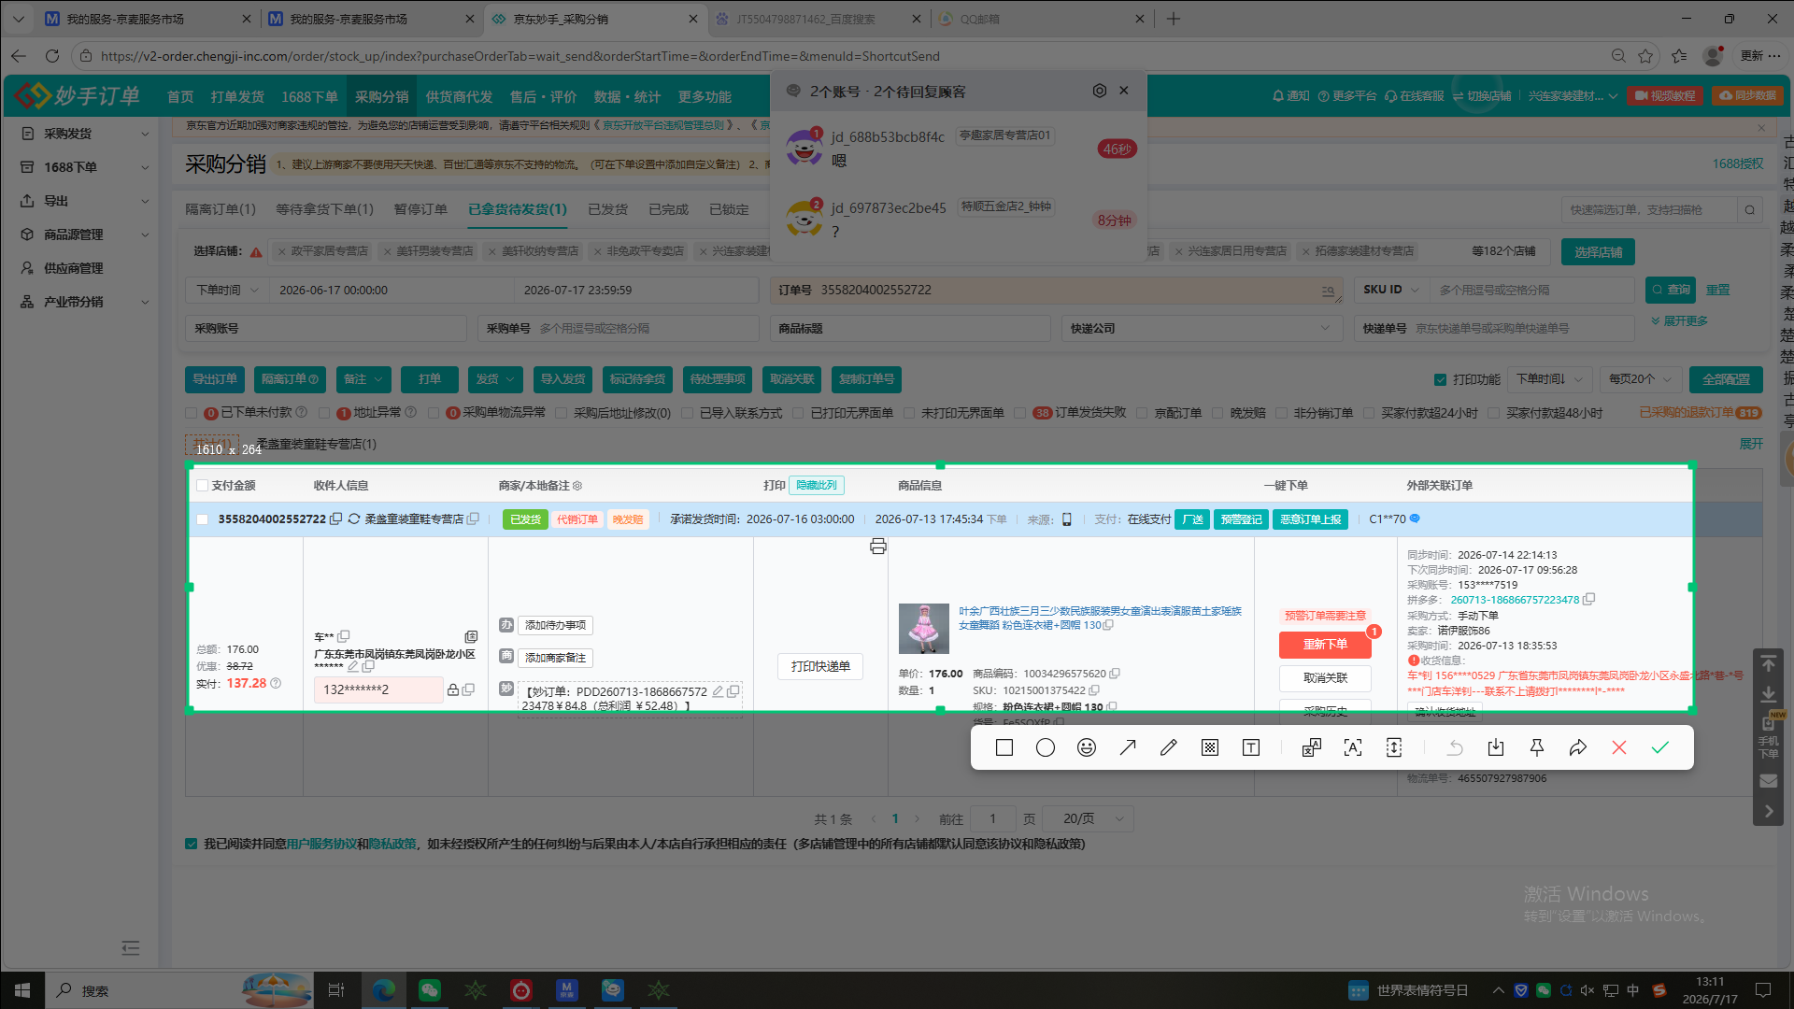This screenshot has width=1794, height=1009.
Task: Select the arrow drawing tool
Action: pyautogui.click(x=1128, y=747)
